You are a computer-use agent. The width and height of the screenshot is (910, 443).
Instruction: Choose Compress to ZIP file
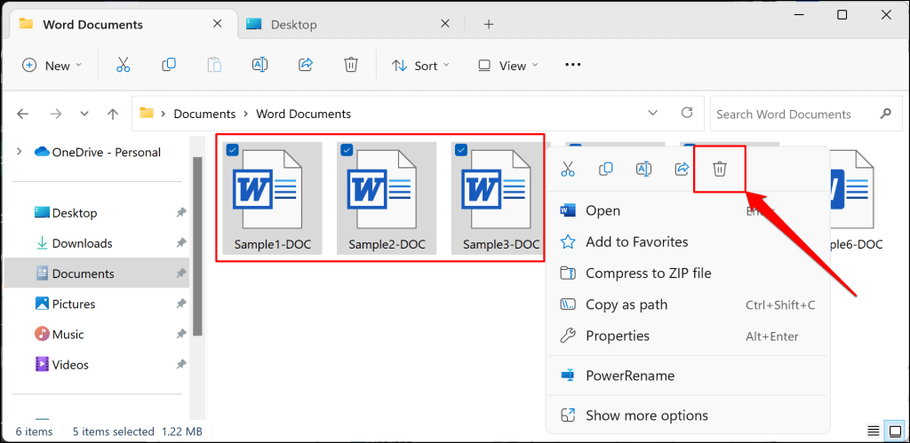[x=648, y=273]
